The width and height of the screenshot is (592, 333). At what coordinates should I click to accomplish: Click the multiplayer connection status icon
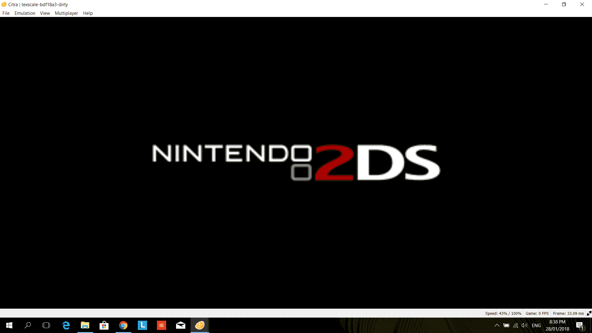589,313
